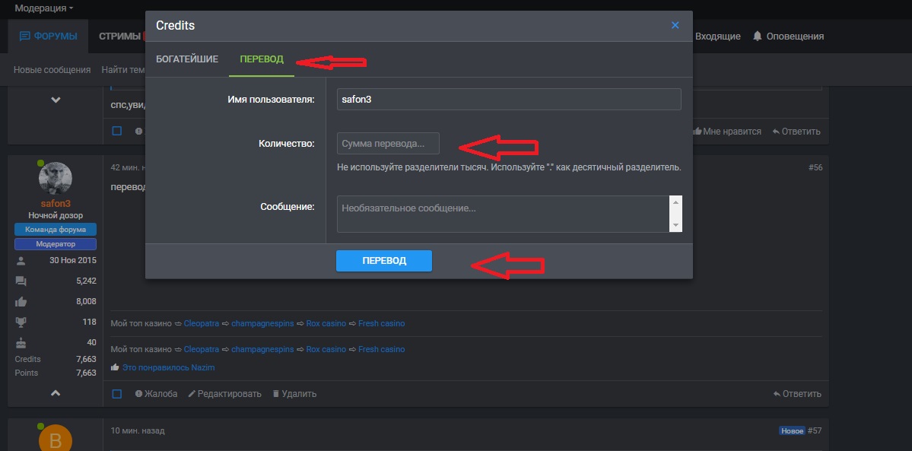Viewport: 912px width, 451px height.
Task: Open the Модерация dropdown menu
Action: point(43,8)
